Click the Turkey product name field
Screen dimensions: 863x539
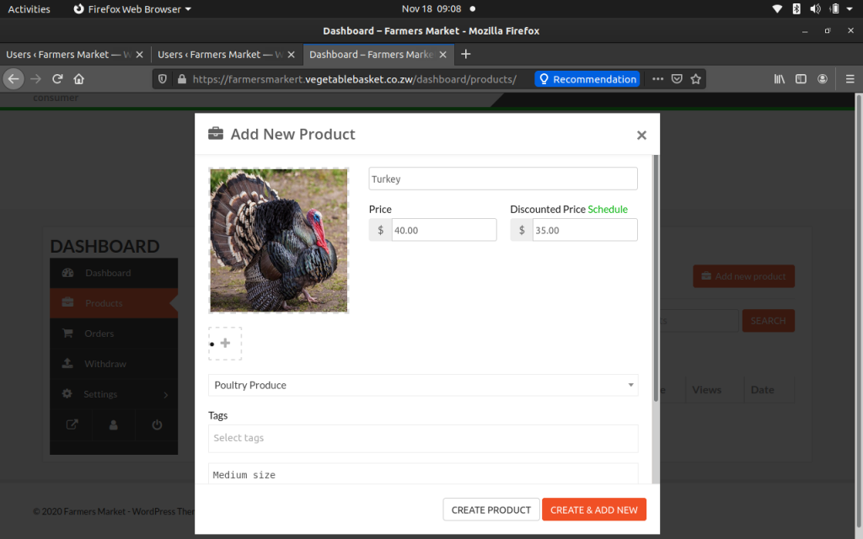(503, 179)
